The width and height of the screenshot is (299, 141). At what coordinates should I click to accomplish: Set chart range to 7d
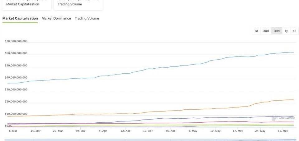tap(256, 31)
